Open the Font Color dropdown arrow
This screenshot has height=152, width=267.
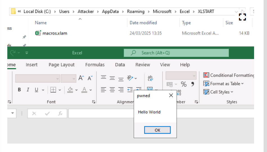90,90
